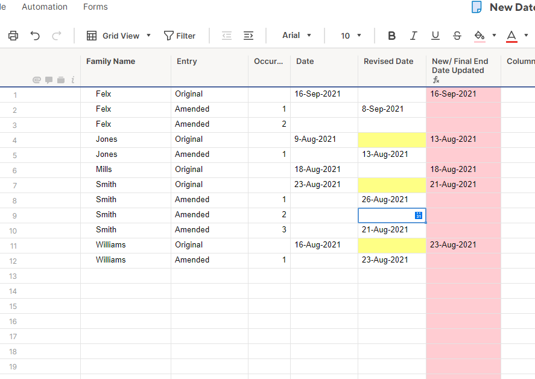Open the font color picker
This screenshot has height=379, width=535.
point(511,36)
